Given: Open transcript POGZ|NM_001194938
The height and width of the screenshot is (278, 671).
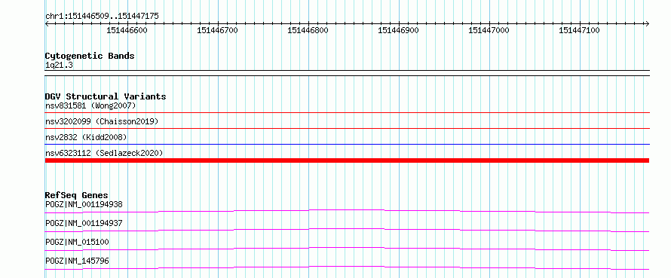Looking at the screenshot, I should 84,204.
